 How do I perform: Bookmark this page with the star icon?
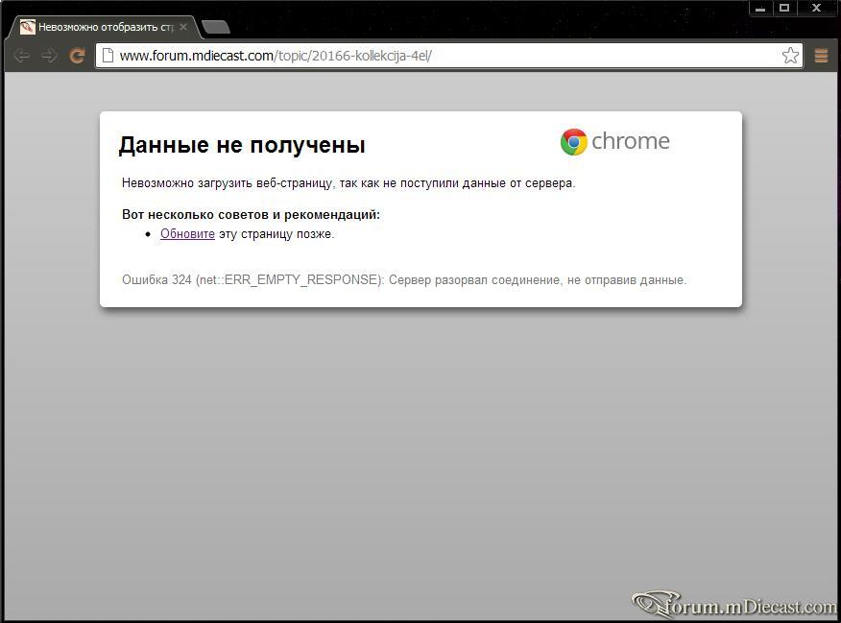point(790,56)
